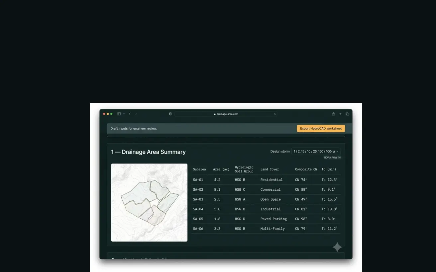
Task: Click the 2.5 area value
Action: point(217,199)
